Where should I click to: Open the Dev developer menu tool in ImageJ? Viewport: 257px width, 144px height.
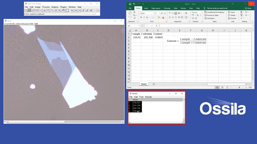pos(72,10)
